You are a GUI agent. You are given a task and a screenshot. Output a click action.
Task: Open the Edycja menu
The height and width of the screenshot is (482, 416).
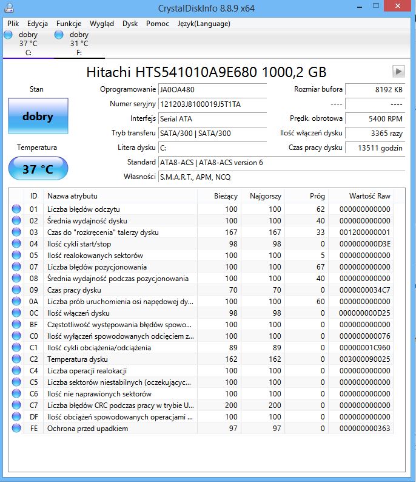(x=38, y=24)
